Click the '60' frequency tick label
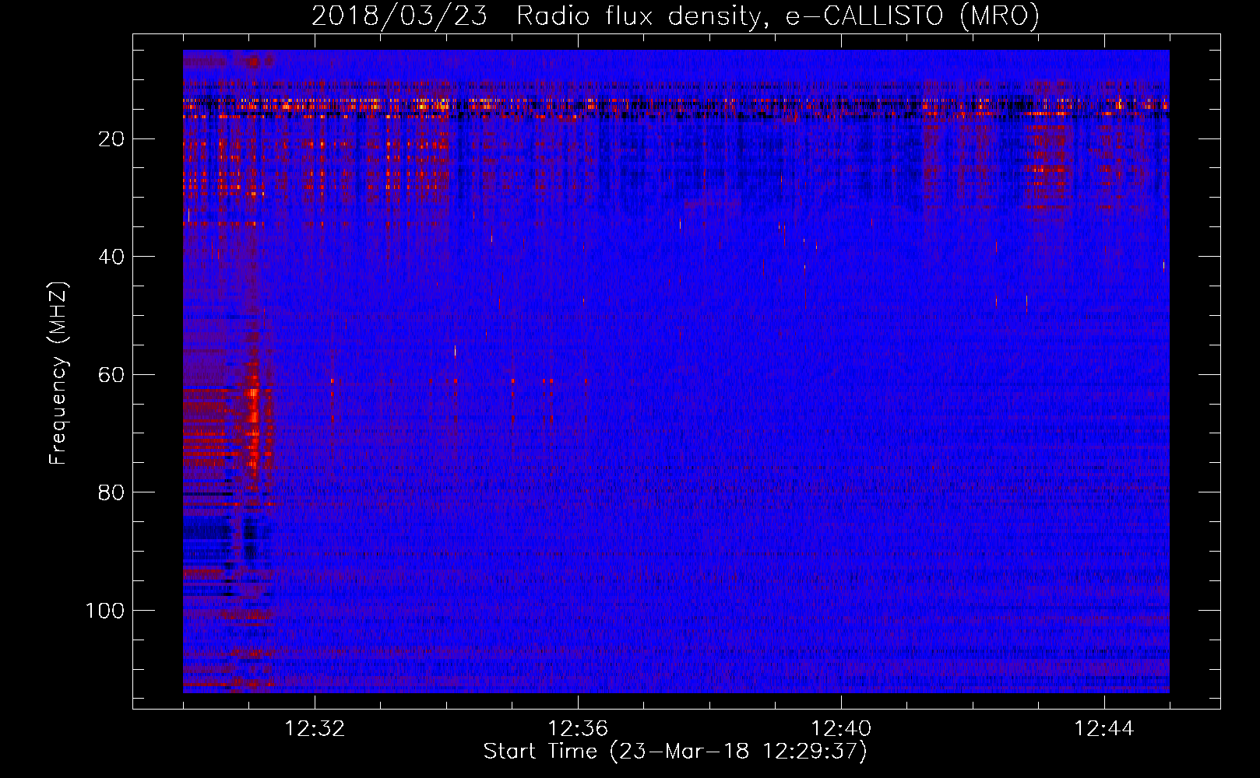The width and height of the screenshot is (1260, 778). (111, 375)
